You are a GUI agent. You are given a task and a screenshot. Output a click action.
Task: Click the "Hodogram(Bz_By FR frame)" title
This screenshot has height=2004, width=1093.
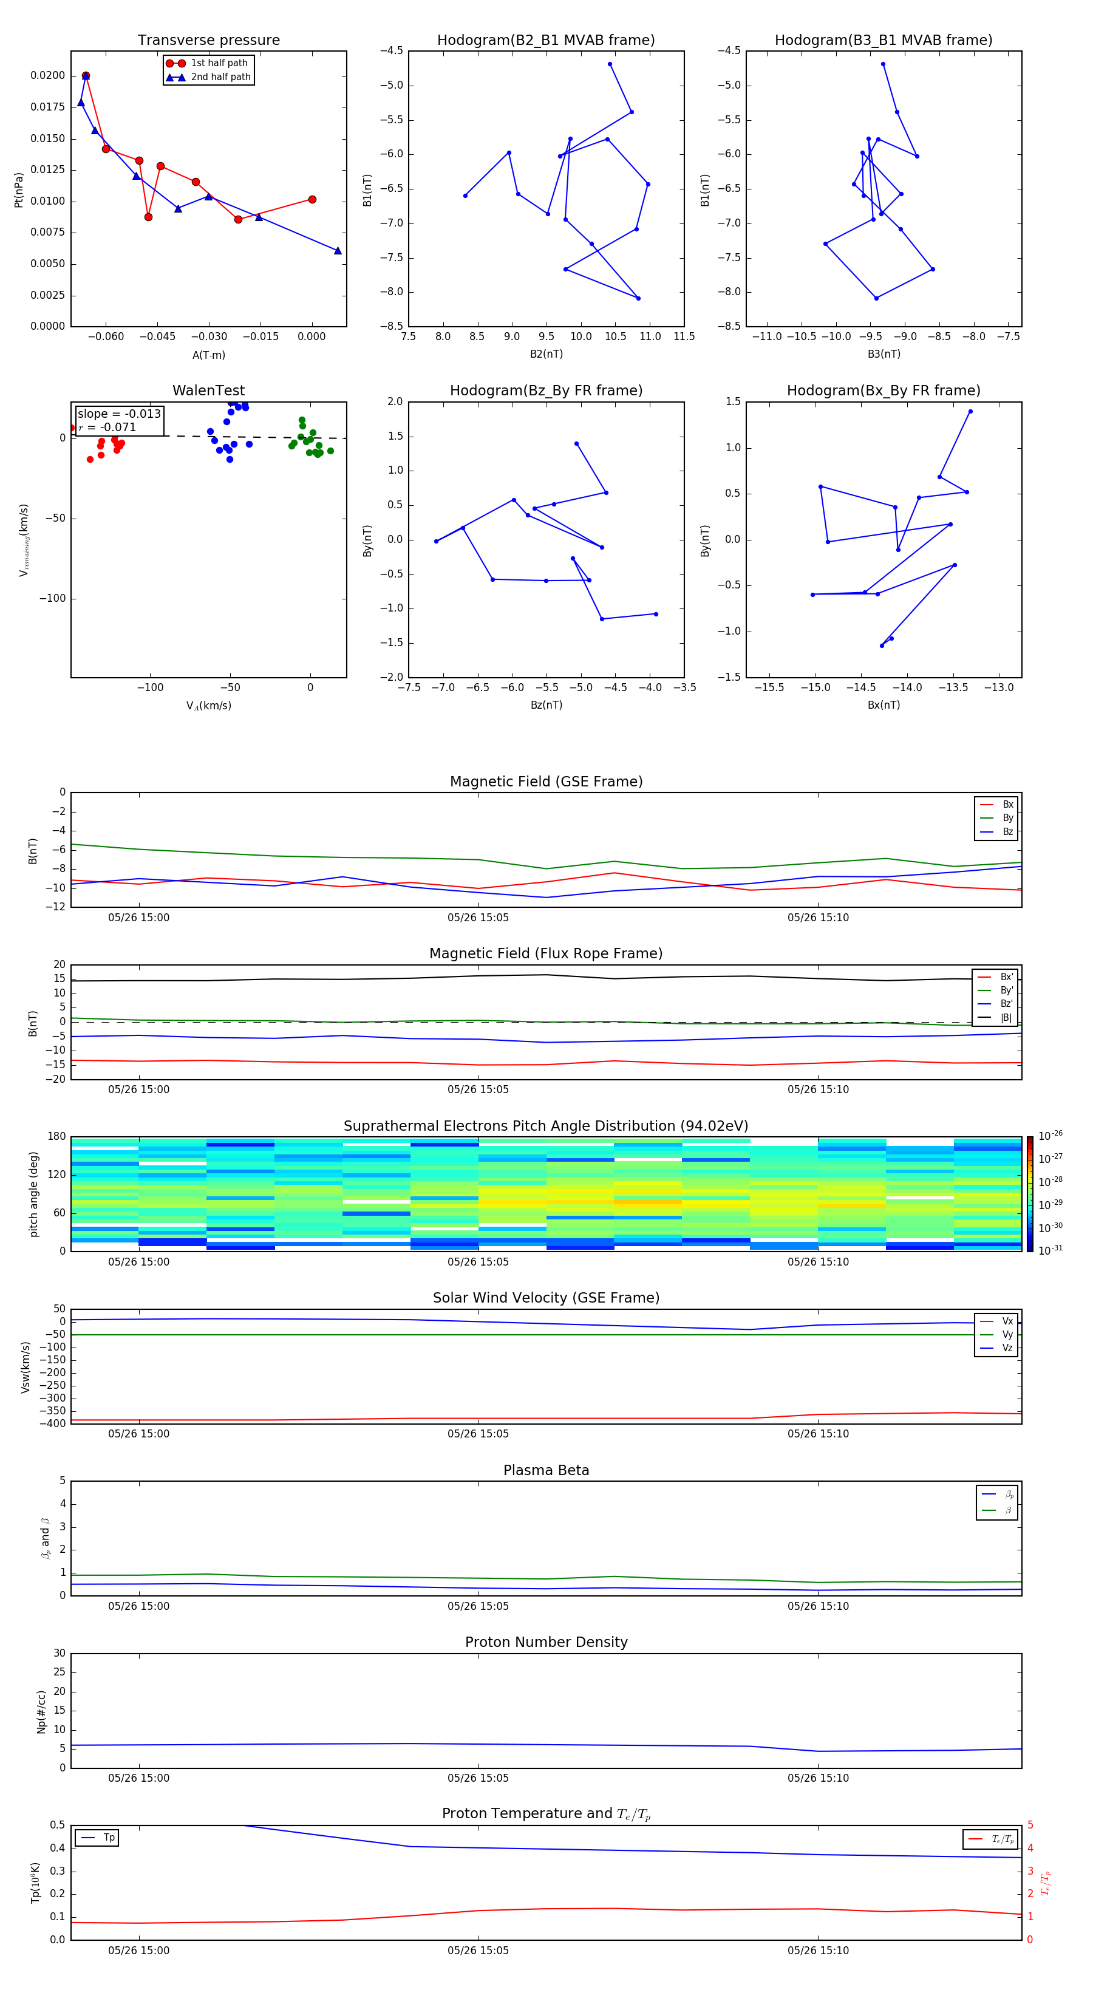click(x=546, y=390)
